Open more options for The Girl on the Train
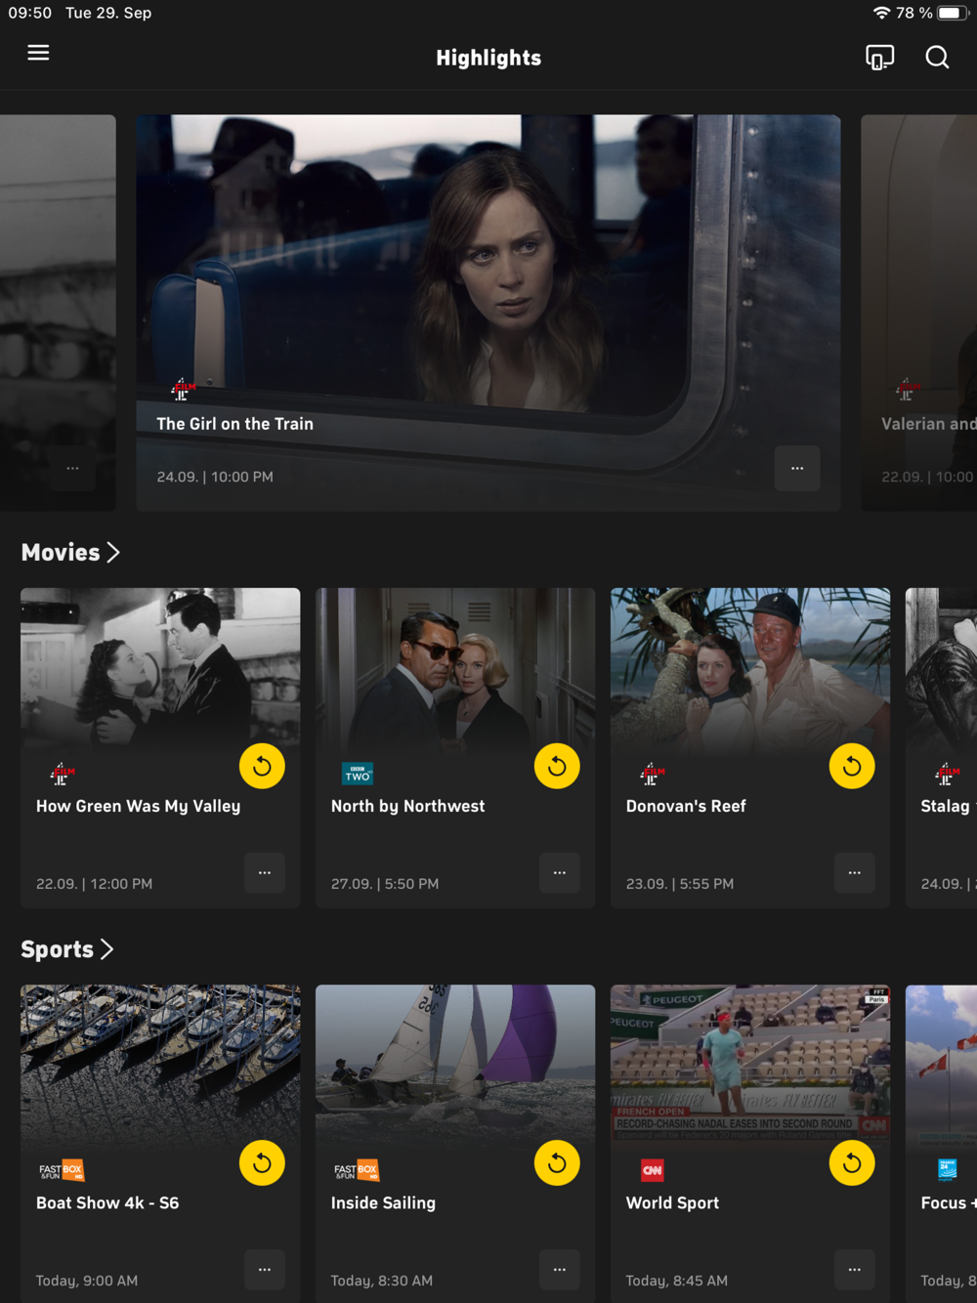 point(797,469)
